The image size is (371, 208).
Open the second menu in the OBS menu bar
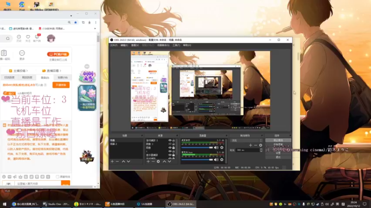click(x=124, y=45)
